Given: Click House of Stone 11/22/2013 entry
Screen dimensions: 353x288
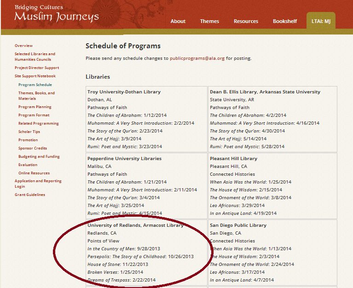Looking at the screenshot, I should pos(118,265).
